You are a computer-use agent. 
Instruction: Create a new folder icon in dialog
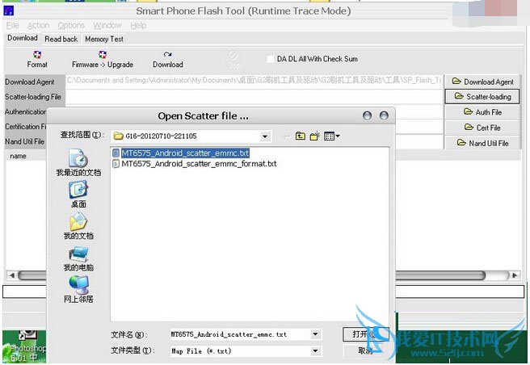315,136
